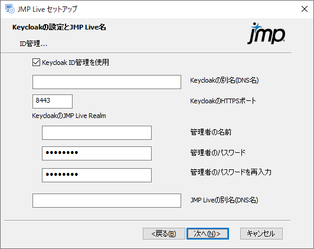Uncheck the Keycloak ID管理を使用 checkbox
The image size is (314, 249).
pos(36,63)
